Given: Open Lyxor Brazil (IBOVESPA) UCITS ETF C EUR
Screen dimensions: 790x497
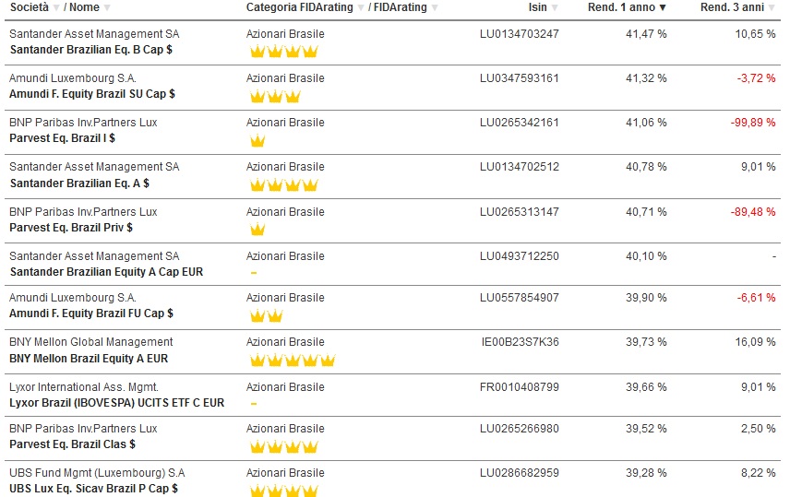Looking at the screenshot, I should coord(117,403).
